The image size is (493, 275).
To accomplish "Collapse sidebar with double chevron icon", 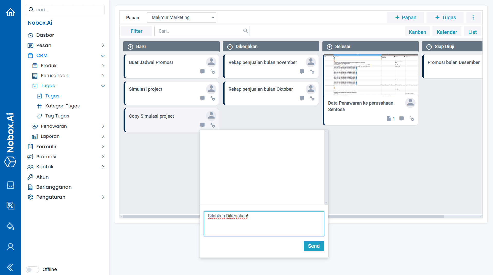I will [x=11, y=267].
